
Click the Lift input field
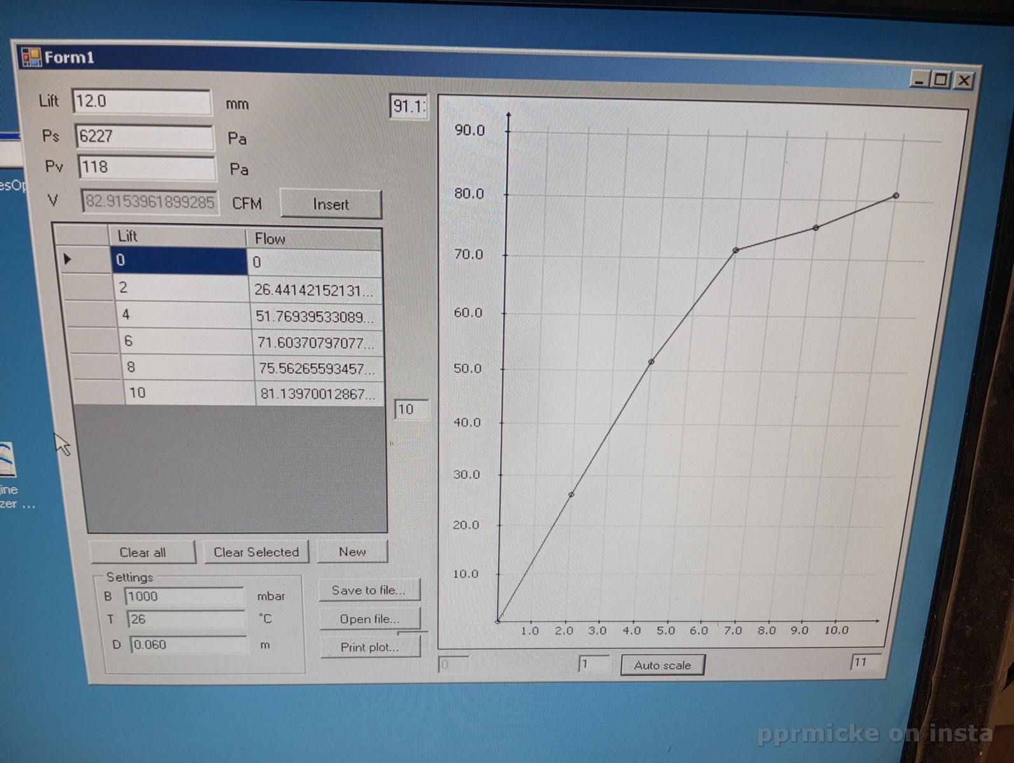[141, 102]
